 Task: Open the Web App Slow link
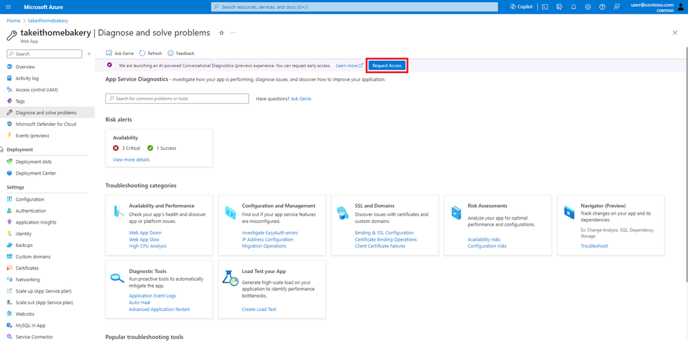click(x=145, y=239)
